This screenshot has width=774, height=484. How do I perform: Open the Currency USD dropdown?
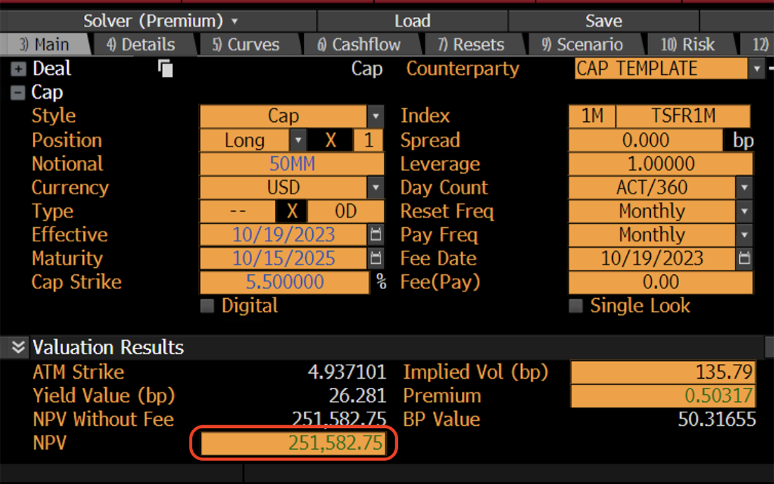click(375, 188)
